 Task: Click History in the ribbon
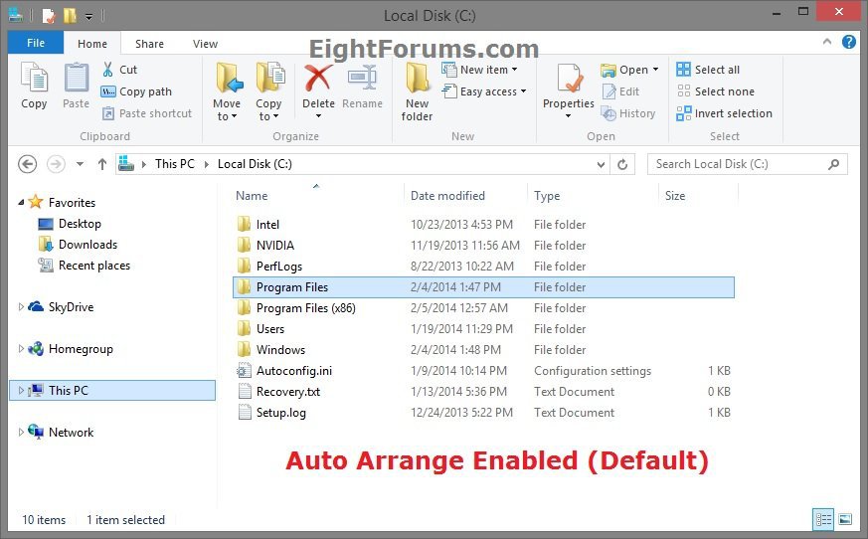(x=628, y=113)
